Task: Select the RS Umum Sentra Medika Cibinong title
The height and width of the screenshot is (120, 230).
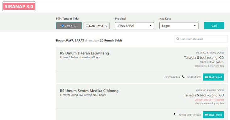Action: tap(89, 91)
